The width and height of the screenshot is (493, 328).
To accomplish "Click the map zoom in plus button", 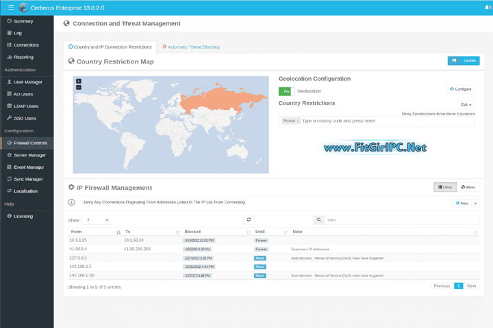I will (x=79, y=81).
